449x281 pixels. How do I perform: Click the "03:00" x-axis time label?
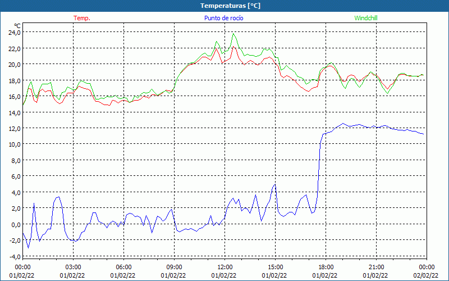pyautogui.click(x=73, y=268)
